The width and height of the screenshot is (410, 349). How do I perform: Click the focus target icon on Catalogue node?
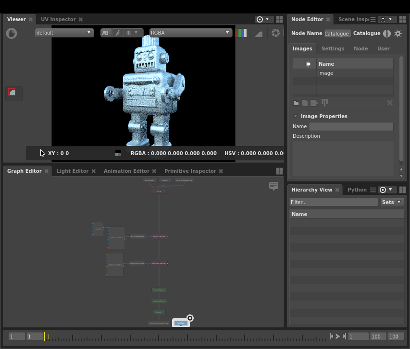pos(190,318)
